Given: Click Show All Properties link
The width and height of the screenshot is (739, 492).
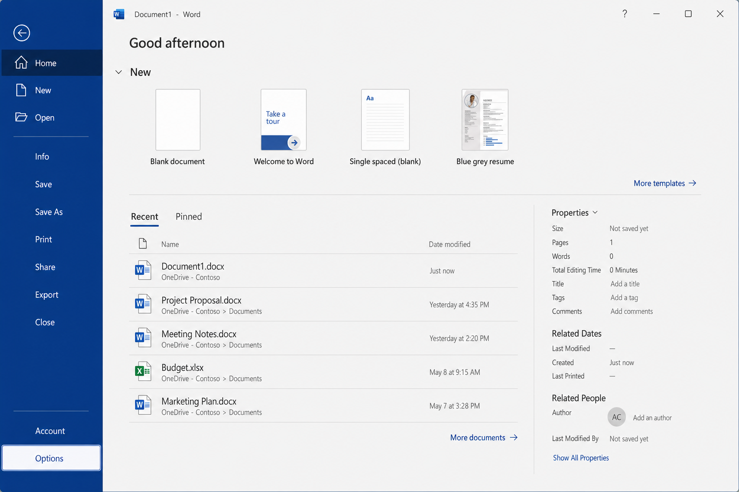Looking at the screenshot, I should [581, 458].
